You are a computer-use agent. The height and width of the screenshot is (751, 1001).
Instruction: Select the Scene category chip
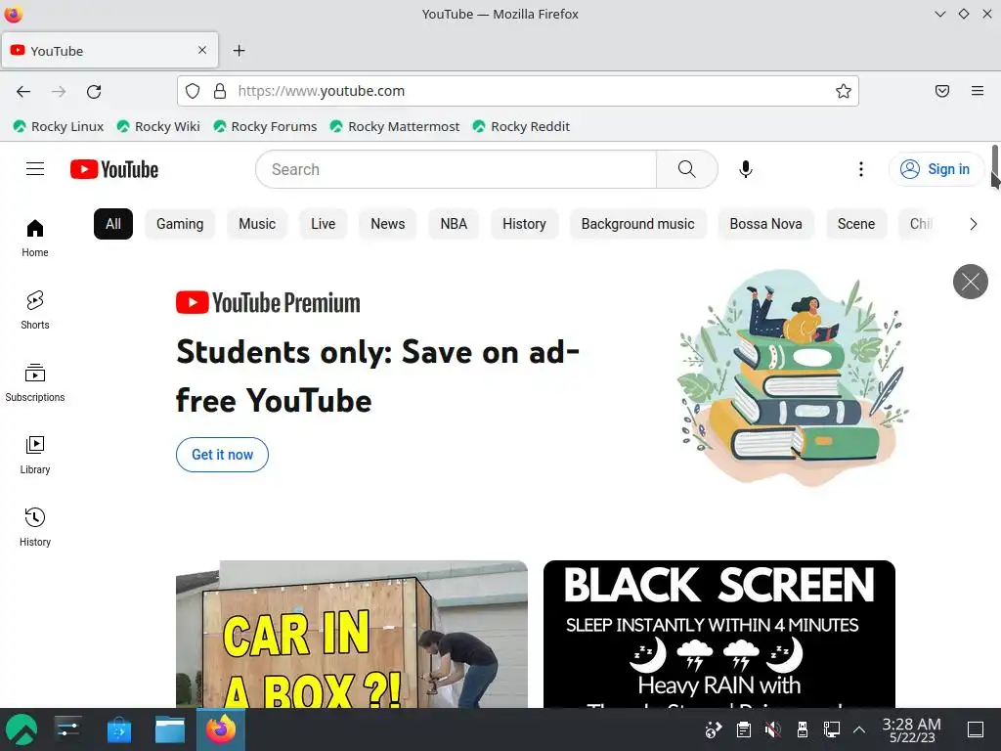click(x=856, y=224)
